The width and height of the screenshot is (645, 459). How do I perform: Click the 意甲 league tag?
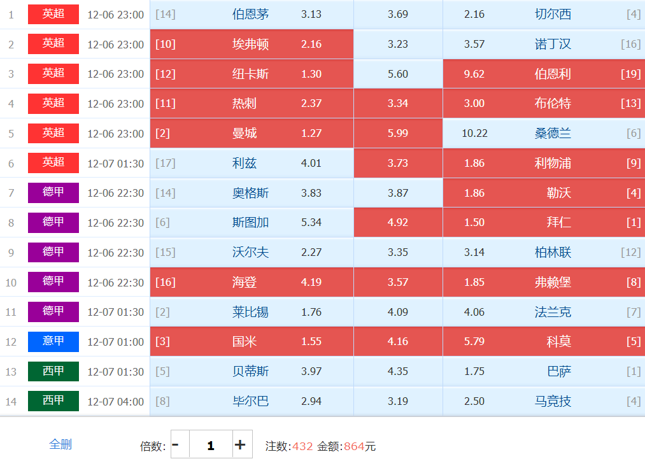(x=53, y=341)
